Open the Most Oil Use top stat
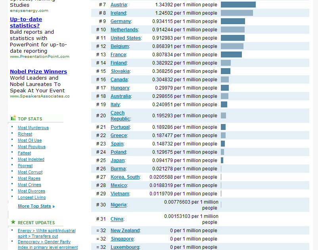The width and height of the screenshot is (318, 250). coord(30,140)
